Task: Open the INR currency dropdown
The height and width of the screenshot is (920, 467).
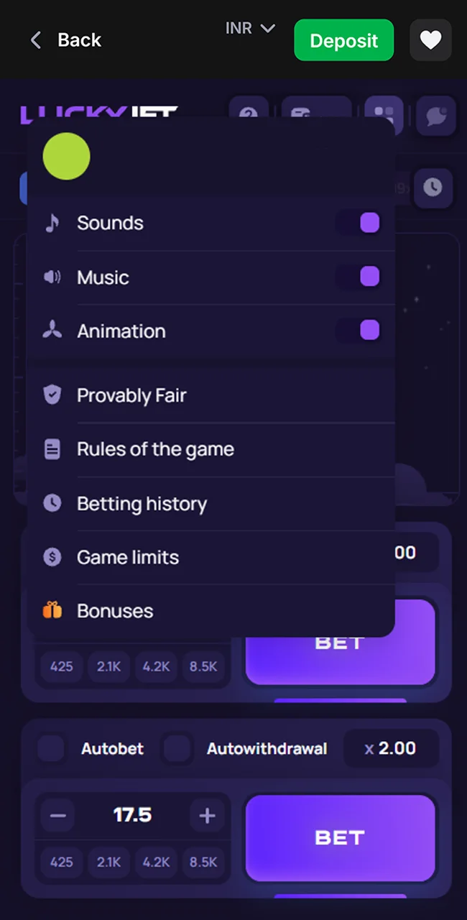Action: tap(250, 28)
